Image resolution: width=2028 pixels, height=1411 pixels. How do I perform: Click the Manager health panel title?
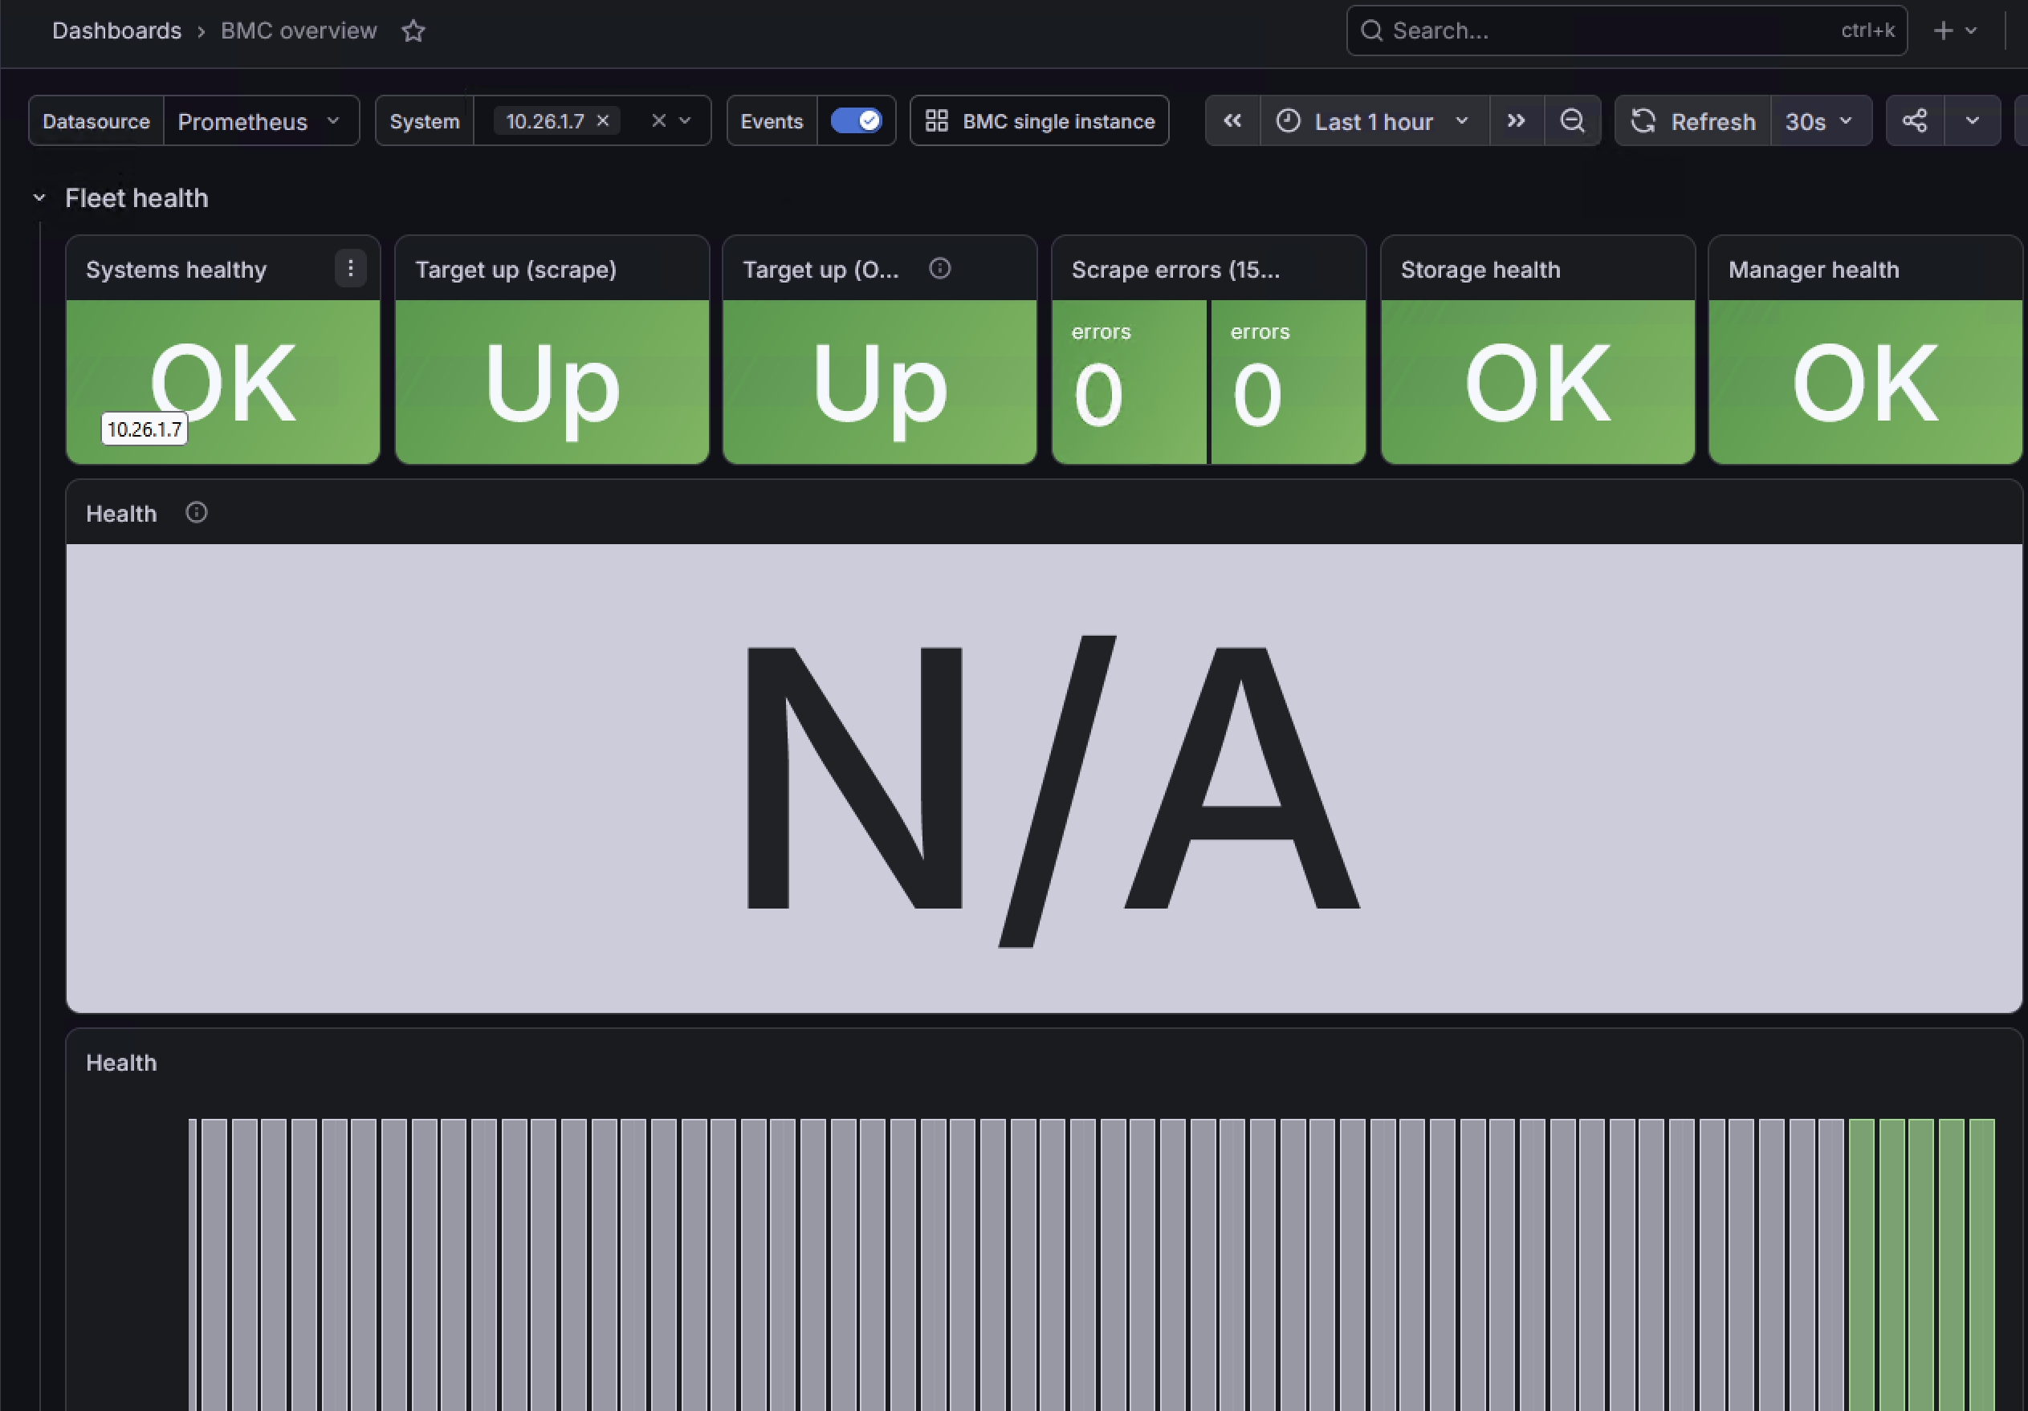point(1814,270)
